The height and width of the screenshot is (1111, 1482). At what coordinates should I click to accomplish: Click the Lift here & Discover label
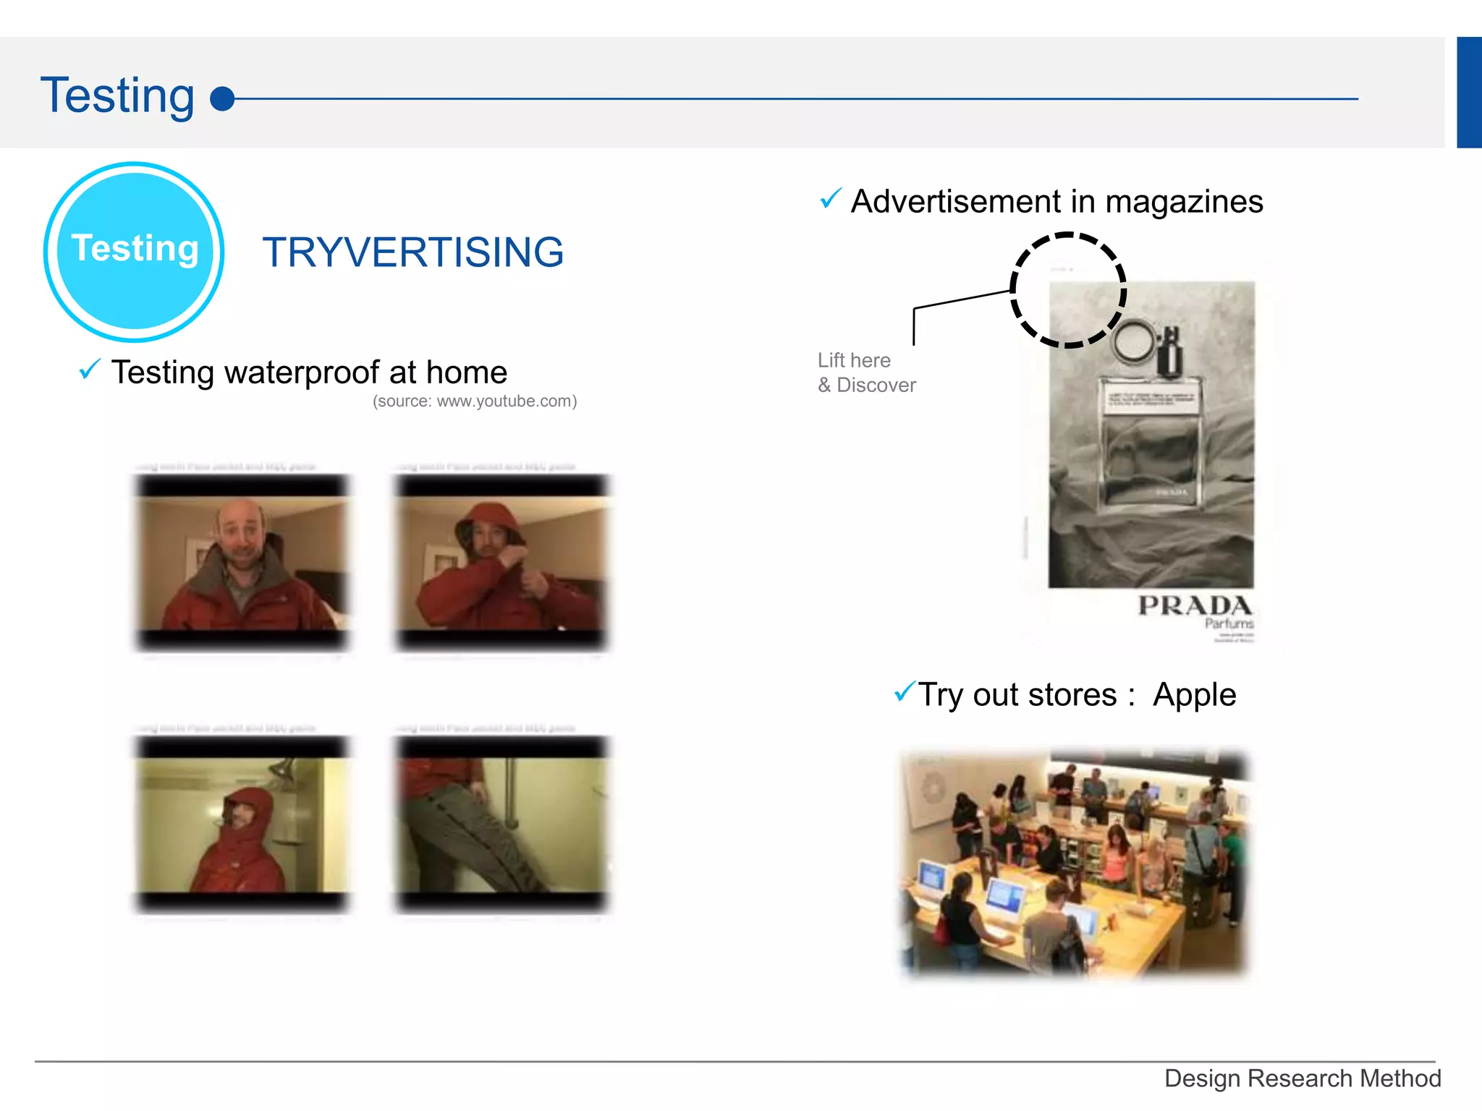point(866,373)
